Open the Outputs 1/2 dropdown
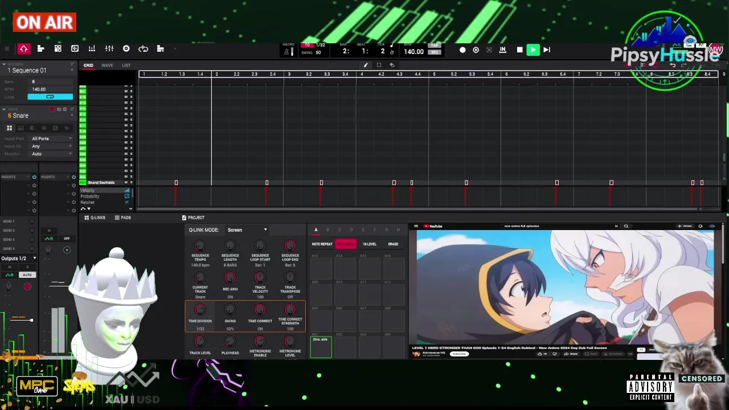Viewport: 729px width, 410px height. [19, 259]
